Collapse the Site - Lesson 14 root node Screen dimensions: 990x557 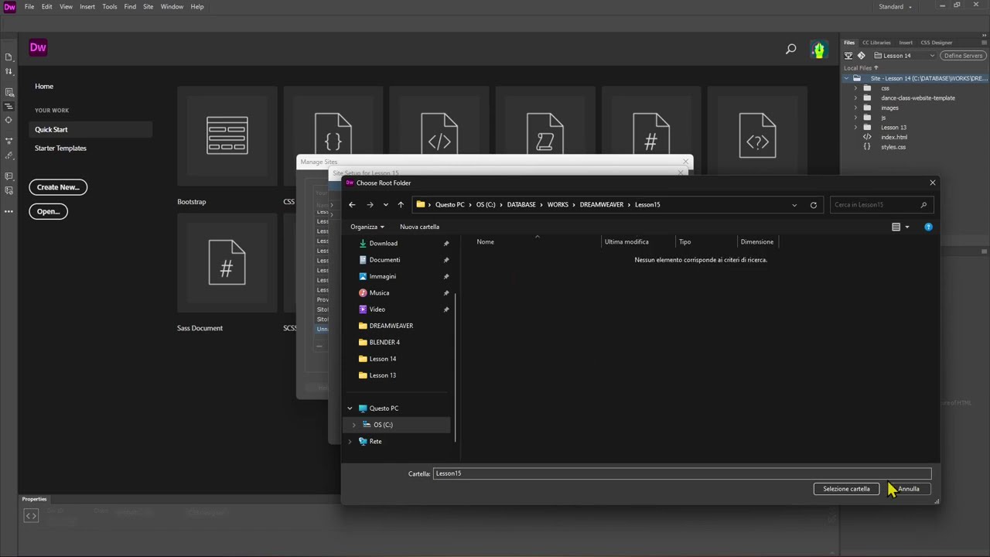pos(846,78)
